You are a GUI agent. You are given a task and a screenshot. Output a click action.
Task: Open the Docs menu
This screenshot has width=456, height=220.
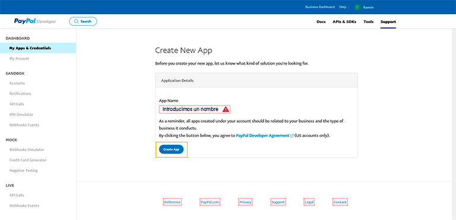click(321, 21)
